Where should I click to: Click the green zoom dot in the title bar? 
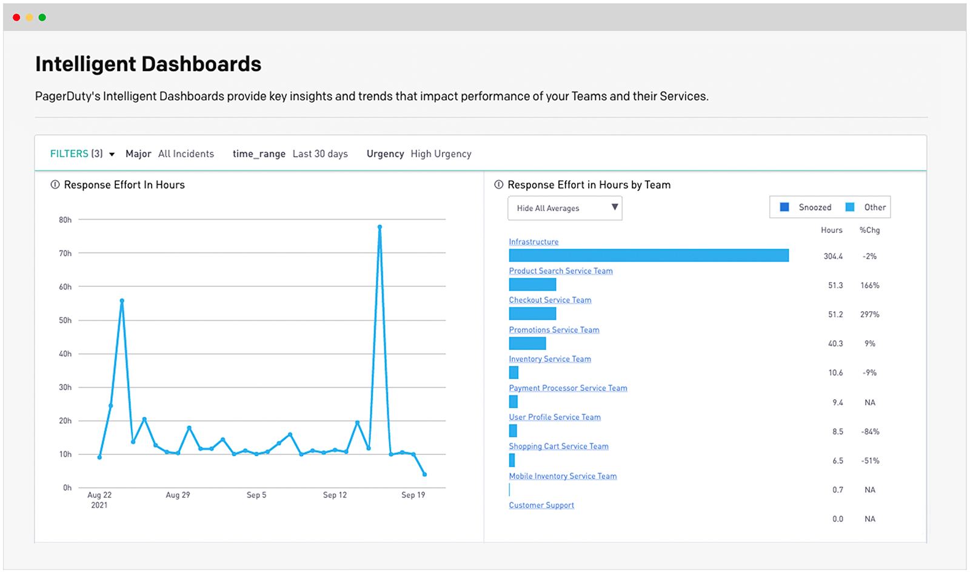click(42, 17)
